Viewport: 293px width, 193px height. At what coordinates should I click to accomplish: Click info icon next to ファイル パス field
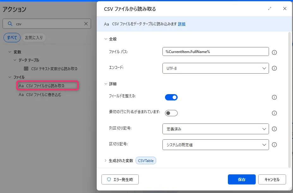click(x=274, y=52)
